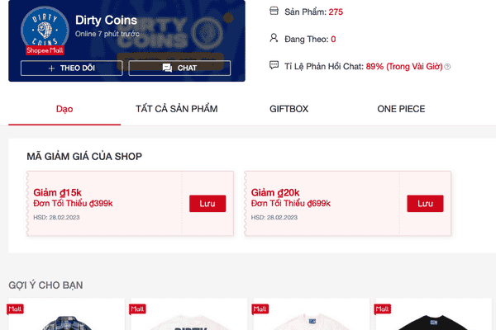Click the Mall badge on first product
Image resolution: width=496 pixels, height=330 pixels.
[x=16, y=308]
